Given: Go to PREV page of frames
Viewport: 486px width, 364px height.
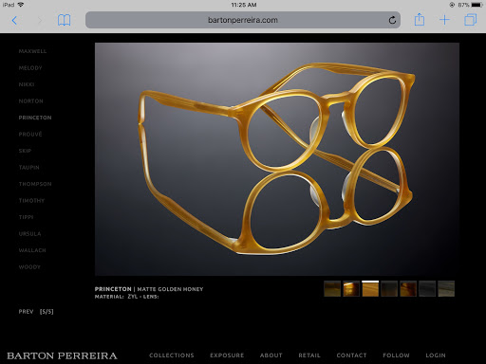Looking at the screenshot, I should [x=26, y=312].
